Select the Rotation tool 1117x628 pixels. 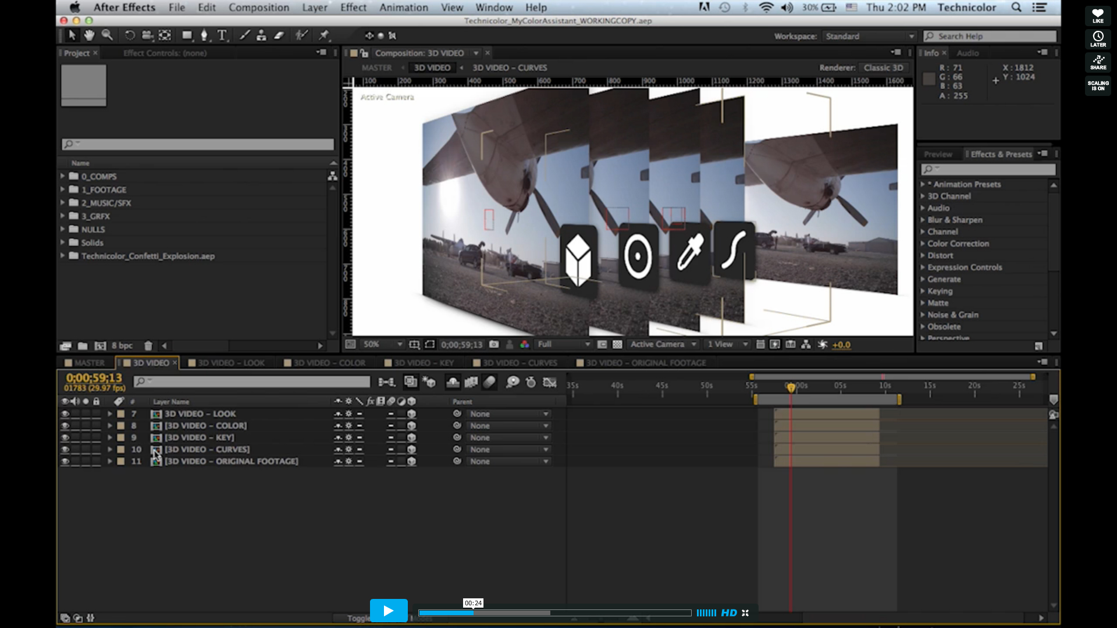[x=129, y=35]
